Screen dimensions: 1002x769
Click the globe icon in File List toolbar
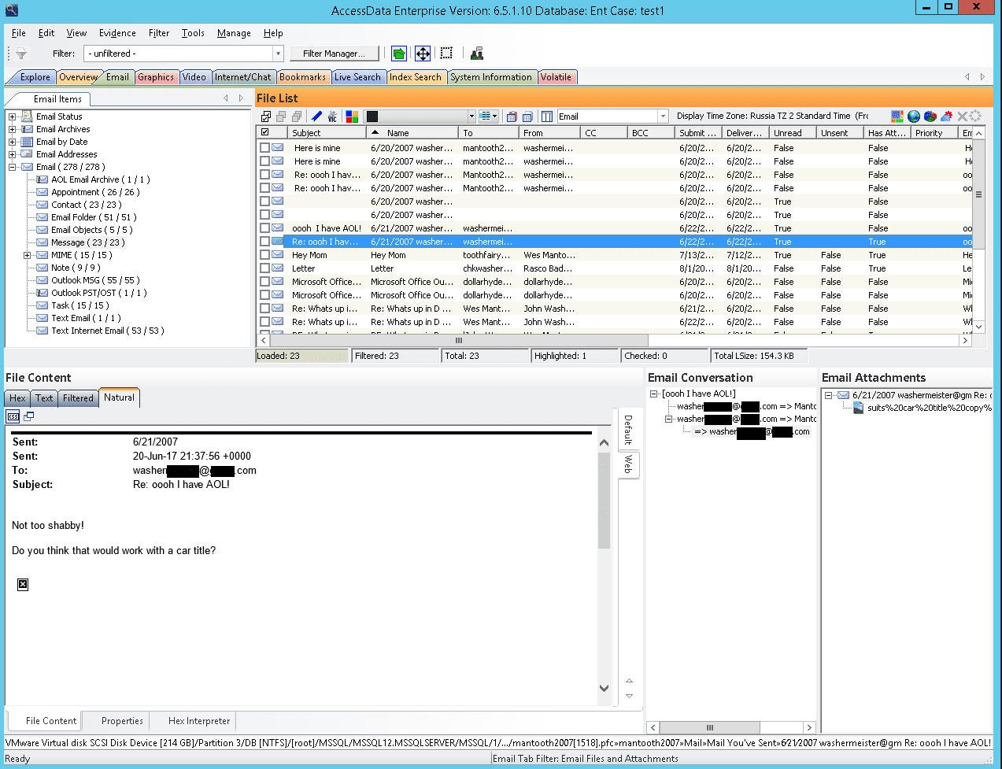[914, 116]
